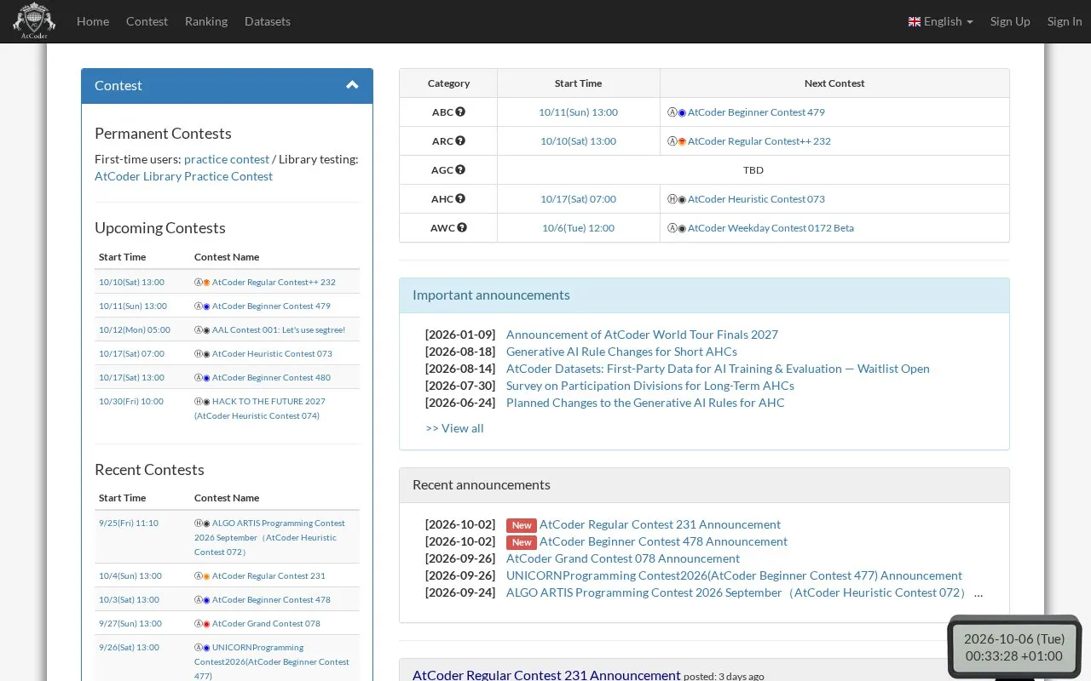Screen dimensions: 1091x681
Task: Select Datasets in the top navigation
Action: click(268, 21)
